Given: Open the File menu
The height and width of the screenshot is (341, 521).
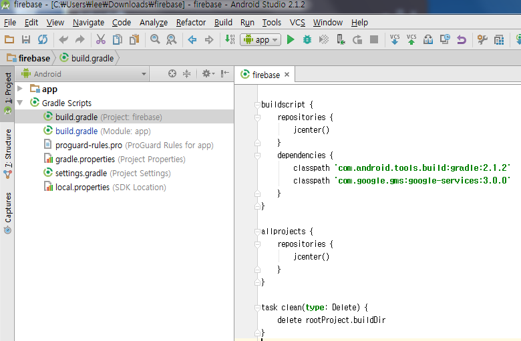Looking at the screenshot, I should pyautogui.click(x=10, y=23).
